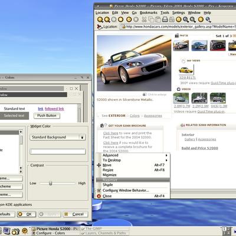Open the 2.8M|3.7M video thumbnail

point(181,98)
